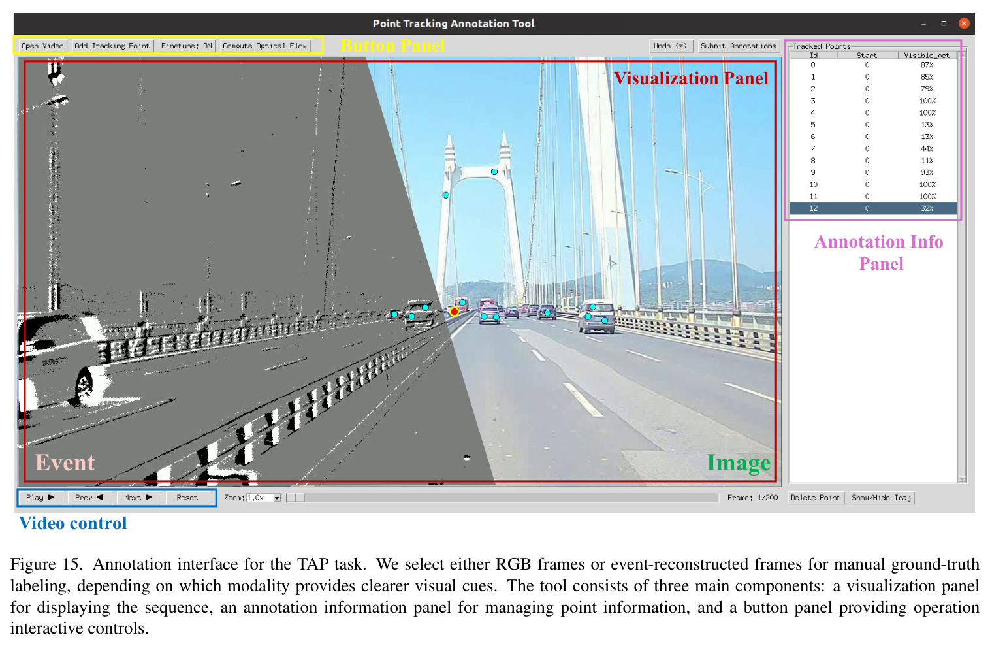Click Add Tracking Point button
This screenshot has width=990, height=648.
click(112, 46)
